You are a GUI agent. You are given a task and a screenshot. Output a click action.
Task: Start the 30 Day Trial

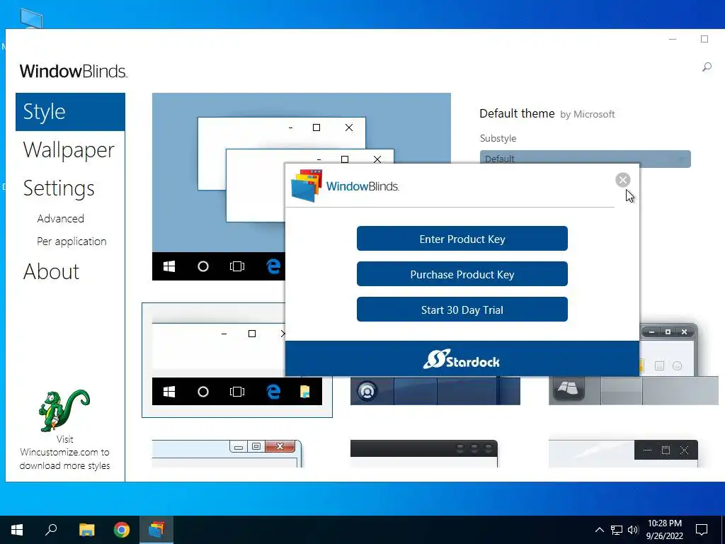462,310
